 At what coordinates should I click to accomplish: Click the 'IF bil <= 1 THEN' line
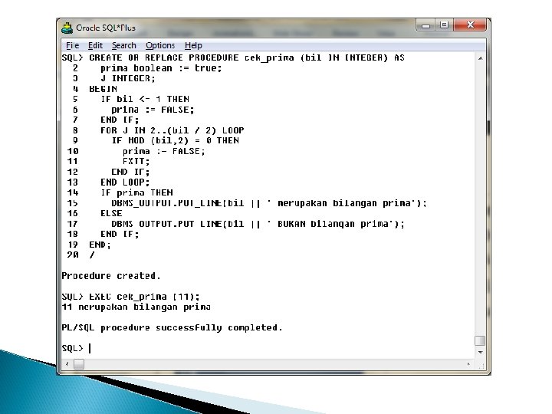(145, 99)
